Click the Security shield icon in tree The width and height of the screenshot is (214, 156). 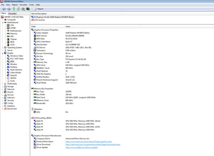pos(5,101)
